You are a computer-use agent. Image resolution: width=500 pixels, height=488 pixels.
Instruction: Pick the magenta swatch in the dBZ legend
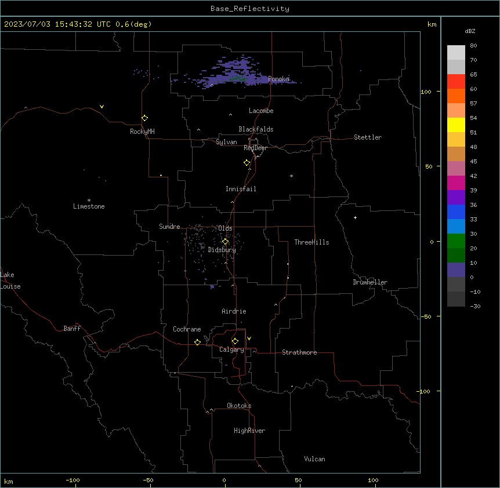(456, 183)
